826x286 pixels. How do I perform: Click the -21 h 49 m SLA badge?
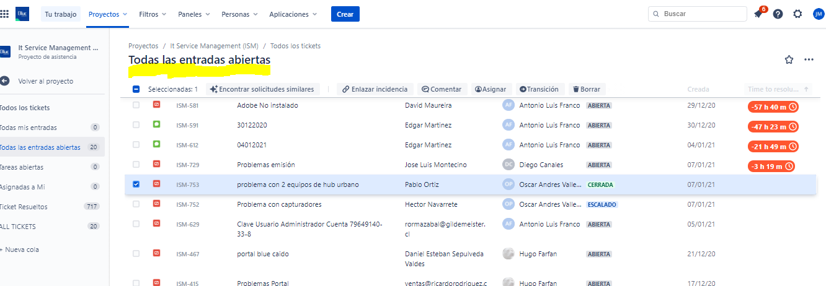pyautogui.click(x=773, y=147)
